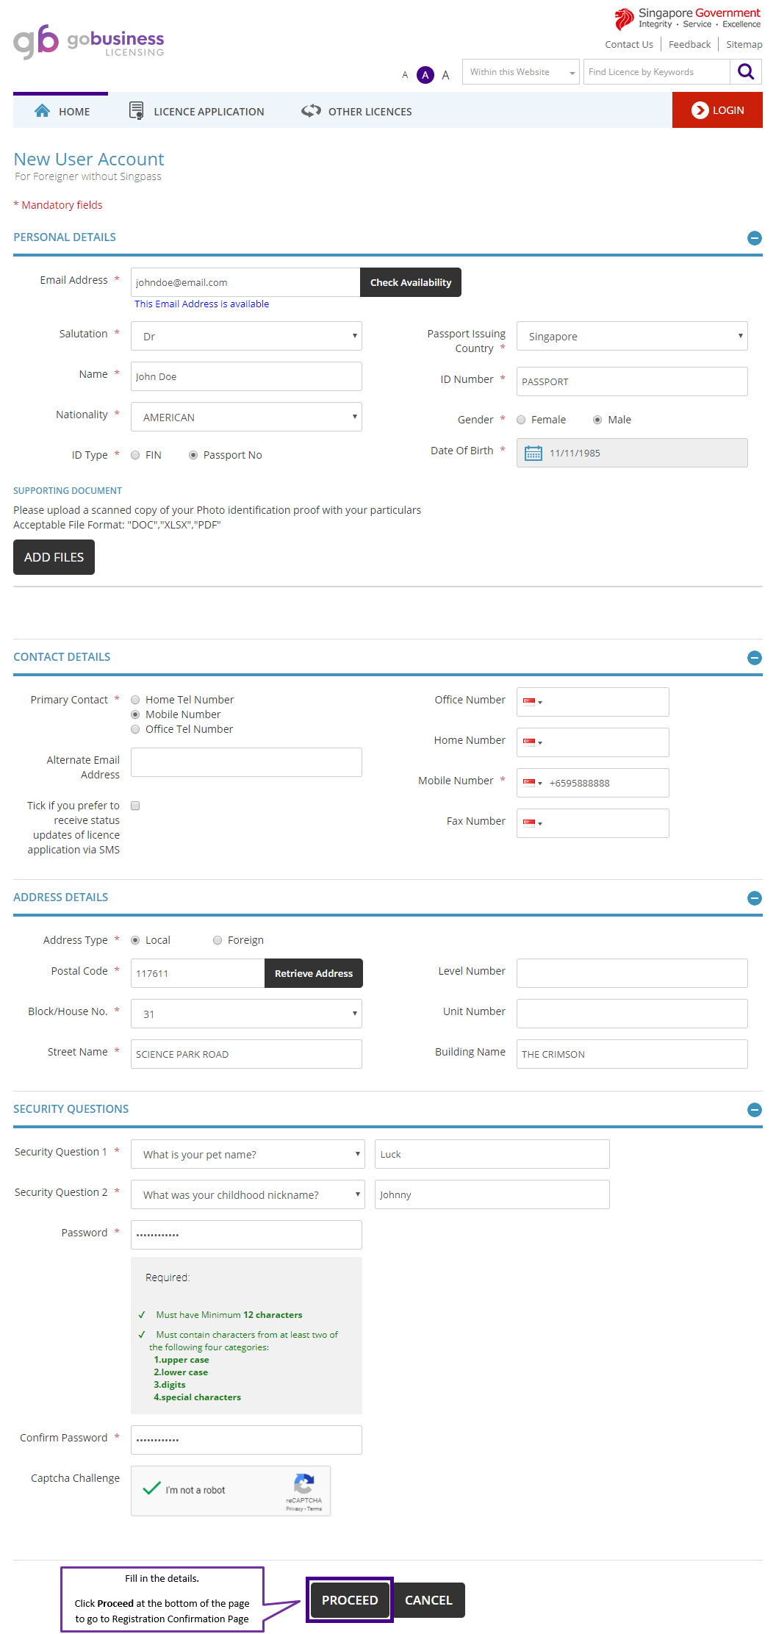Select Foreign address type
776x1634 pixels.
(218, 940)
